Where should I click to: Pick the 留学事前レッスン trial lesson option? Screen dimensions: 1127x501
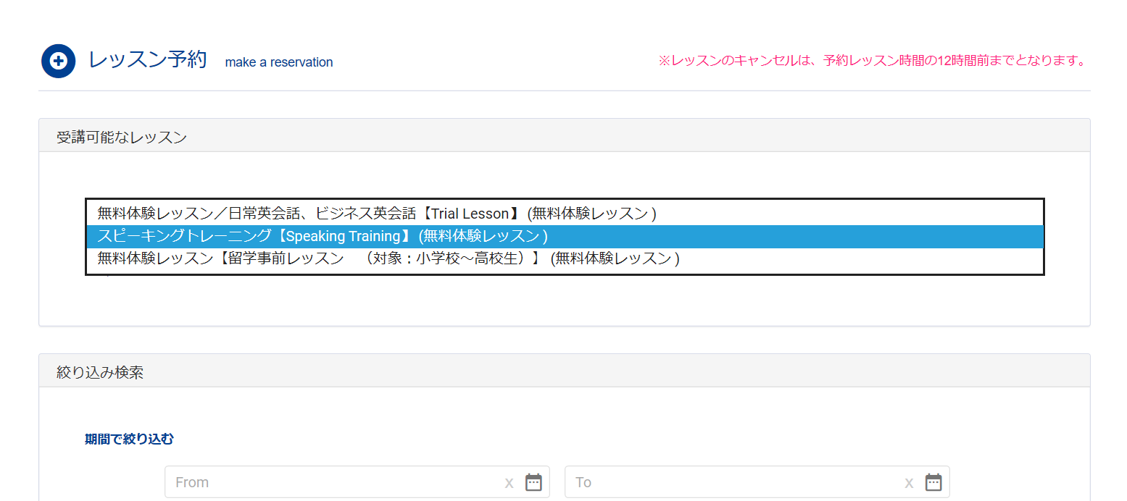pyautogui.click(x=388, y=259)
